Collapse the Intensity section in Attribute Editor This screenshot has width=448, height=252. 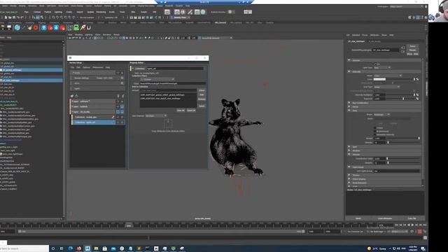(349, 71)
